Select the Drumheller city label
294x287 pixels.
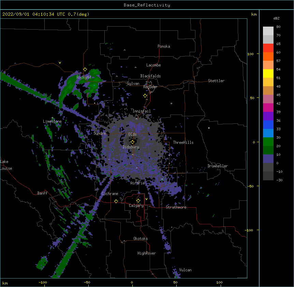pyautogui.click(x=218, y=166)
